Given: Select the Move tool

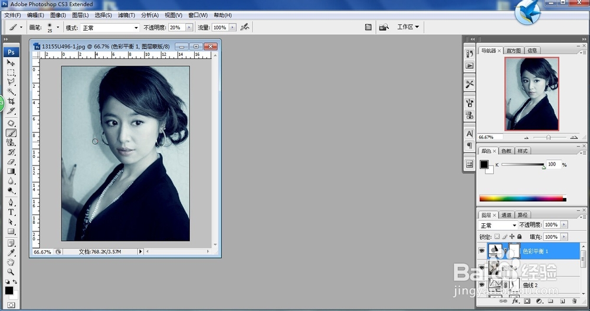Looking at the screenshot, I should click(11, 62).
